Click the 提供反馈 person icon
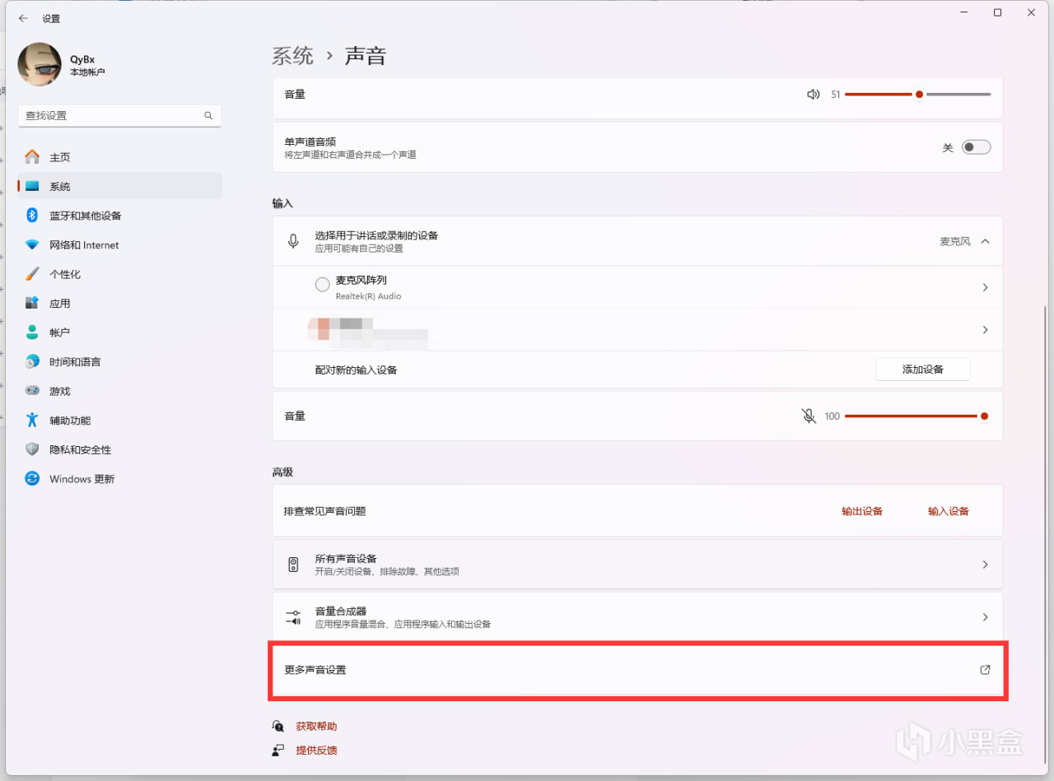1054x781 pixels. click(278, 751)
